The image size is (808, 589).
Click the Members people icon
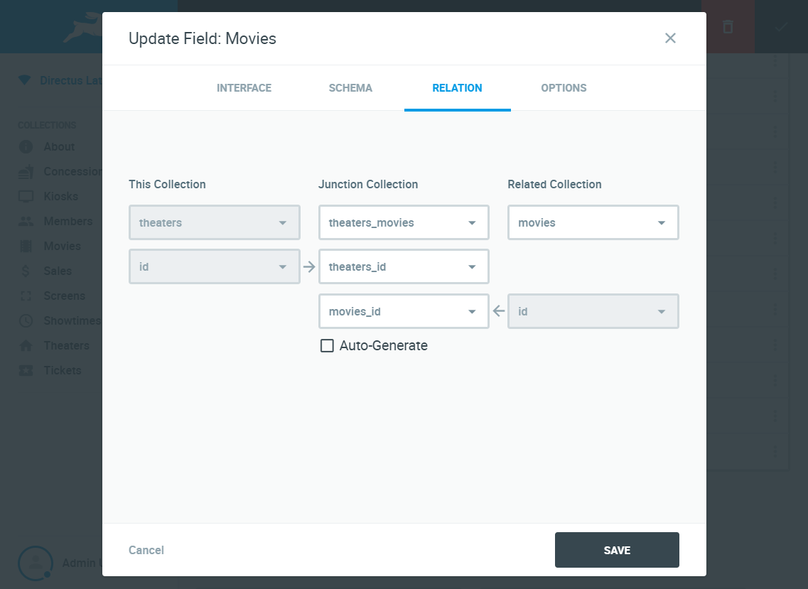[26, 221]
